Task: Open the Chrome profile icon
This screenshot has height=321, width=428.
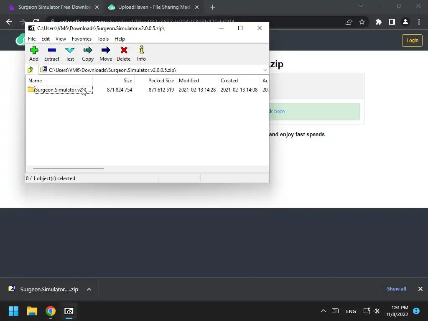Action: [x=405, y=22]
